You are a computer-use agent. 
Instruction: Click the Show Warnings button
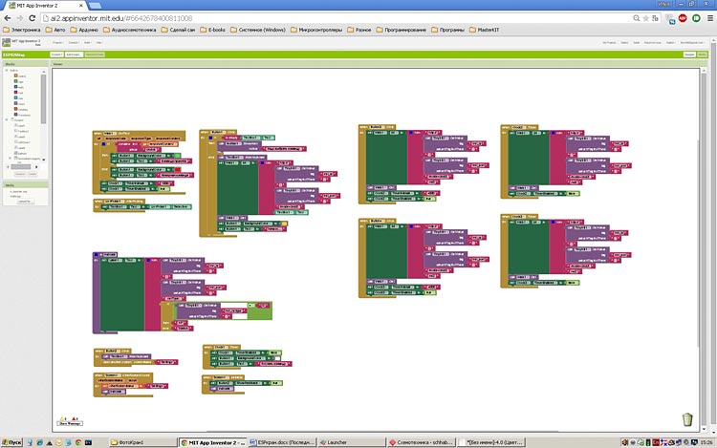pos(69,425)
